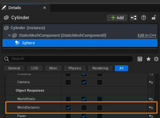Click the Cylinder actor name title

pyautogui.click(x=20, y=18)
